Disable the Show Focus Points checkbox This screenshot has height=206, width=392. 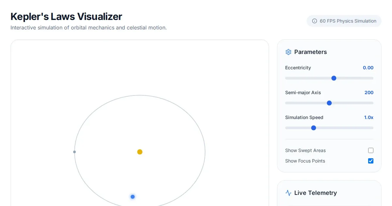(371, 161)
